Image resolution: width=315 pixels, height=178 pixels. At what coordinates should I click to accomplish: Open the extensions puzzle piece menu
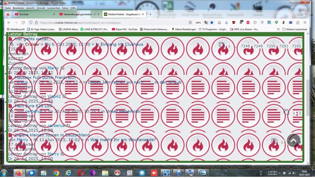pos(298,23)
